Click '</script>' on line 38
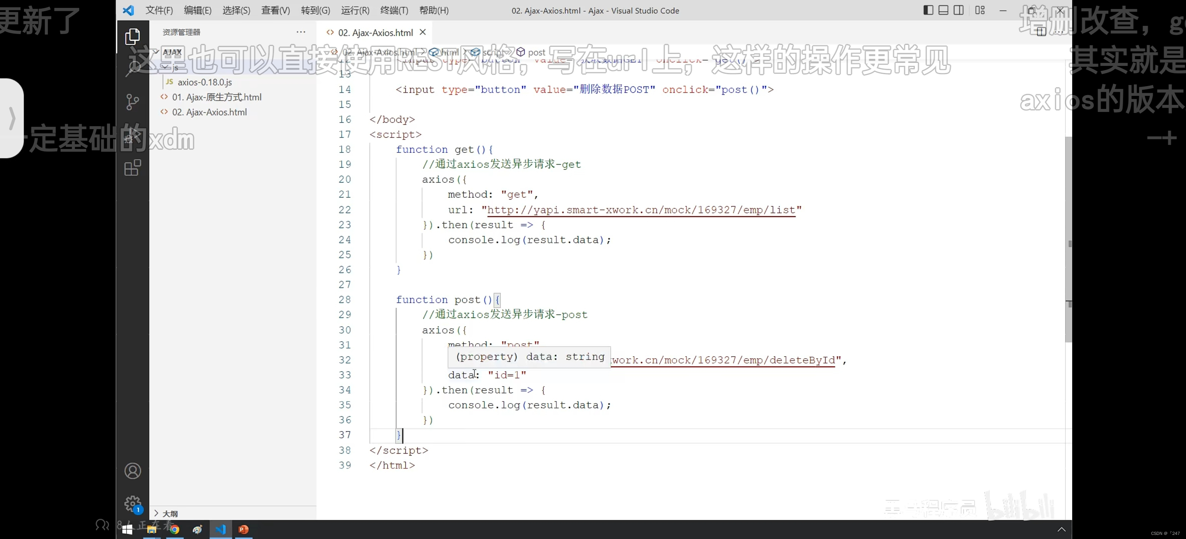The width and height of the screenshot is (1186, 539). (399, 450)
